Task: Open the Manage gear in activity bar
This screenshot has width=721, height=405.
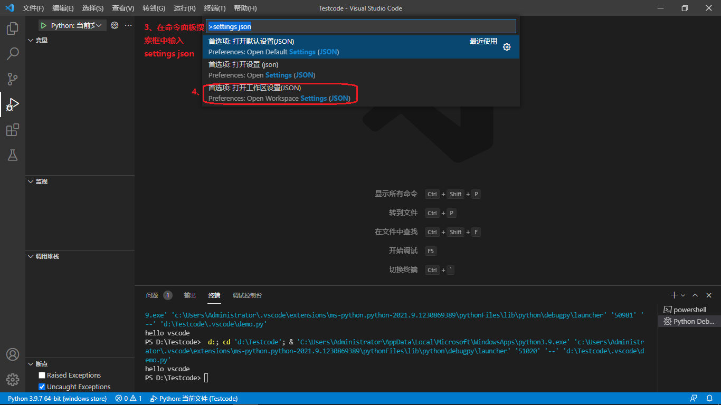Action: point(13,380)
